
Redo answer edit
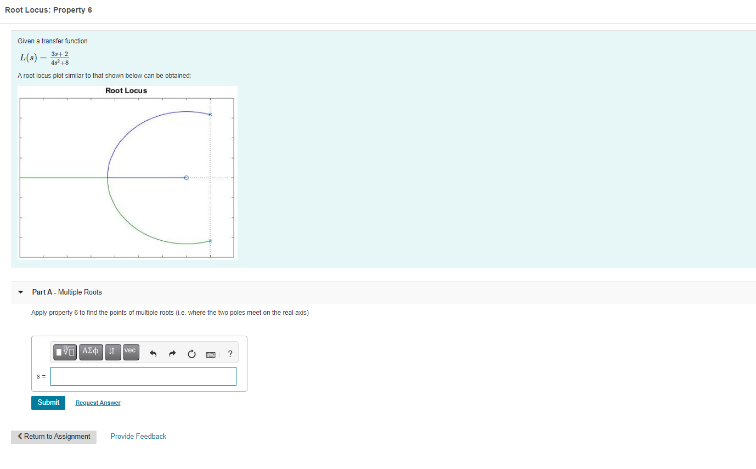[x=172, y=354]
